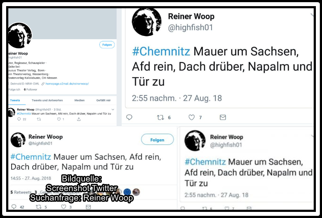Click heart icon showing 3 likes

[64, 207]
